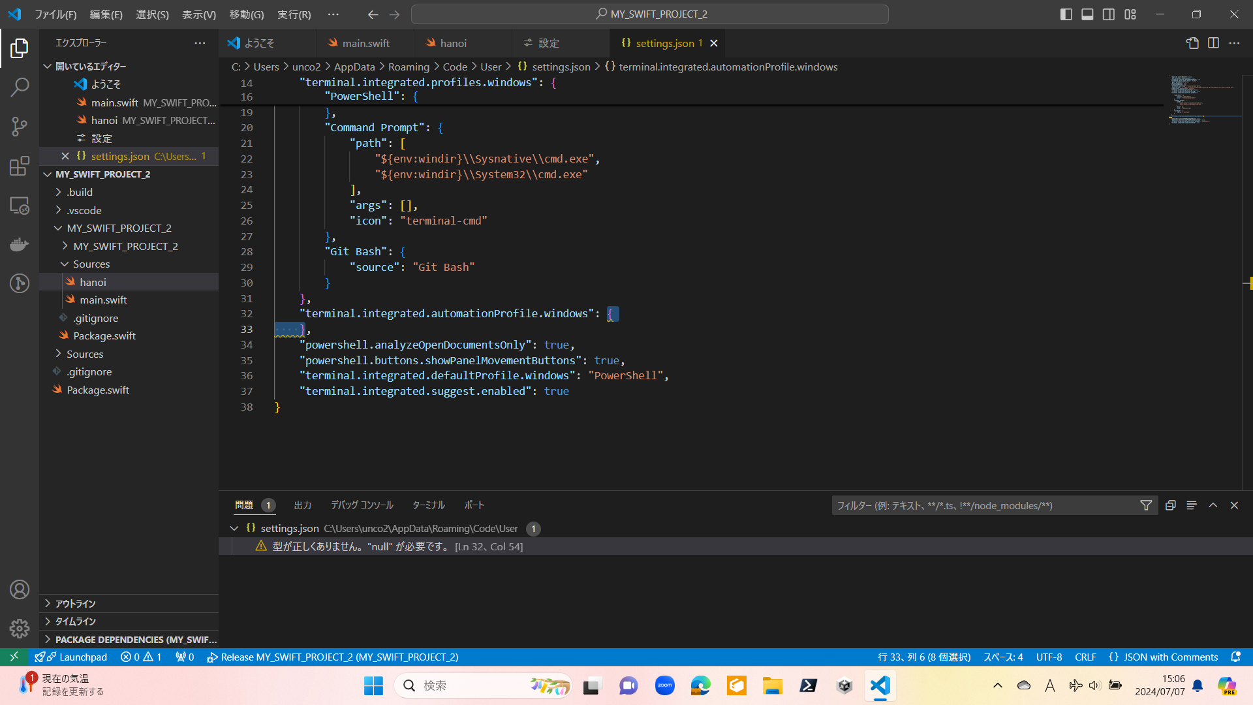The height and width of the screenshot is (705, 1253).
Task: Go forward in navigation history
Action: pyautogui.click(x=394, y=14)
